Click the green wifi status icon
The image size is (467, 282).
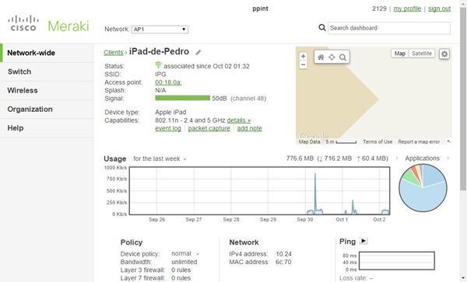[x=158, y=64]
